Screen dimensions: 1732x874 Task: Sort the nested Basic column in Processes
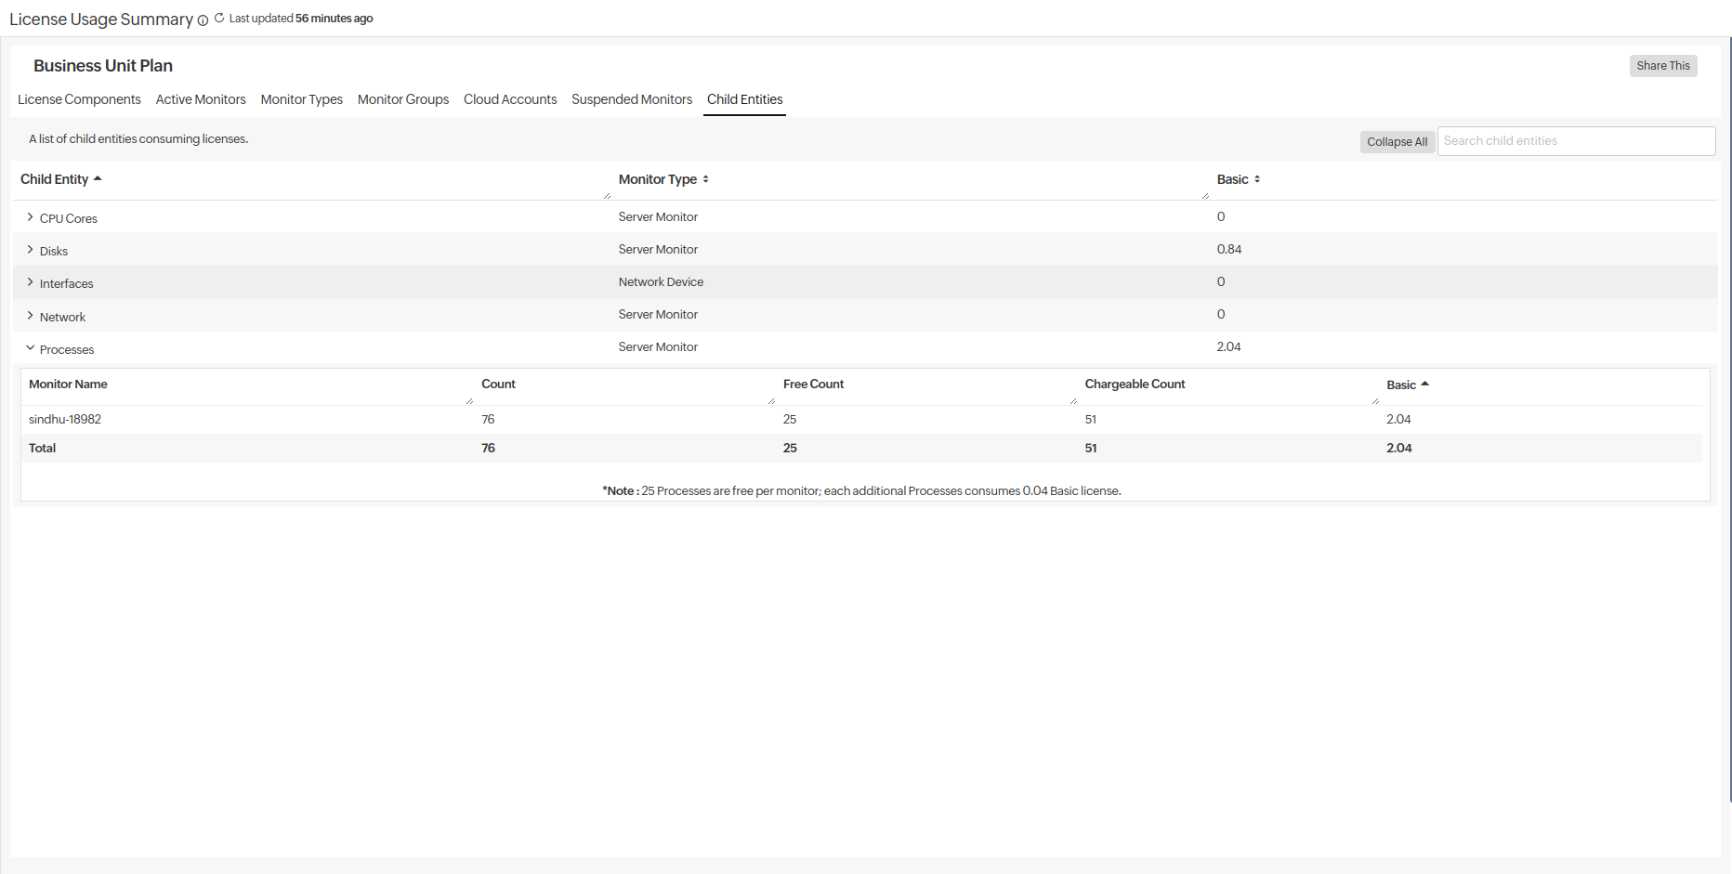click(1424, 385)
